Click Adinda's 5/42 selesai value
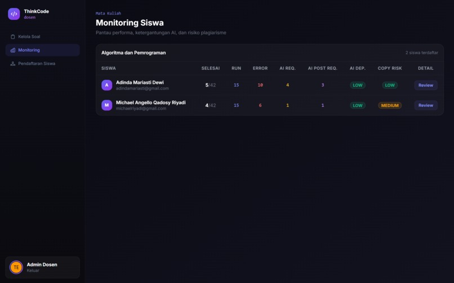The height and width of the screenshot is (283, 454). (x=211, y=85)
